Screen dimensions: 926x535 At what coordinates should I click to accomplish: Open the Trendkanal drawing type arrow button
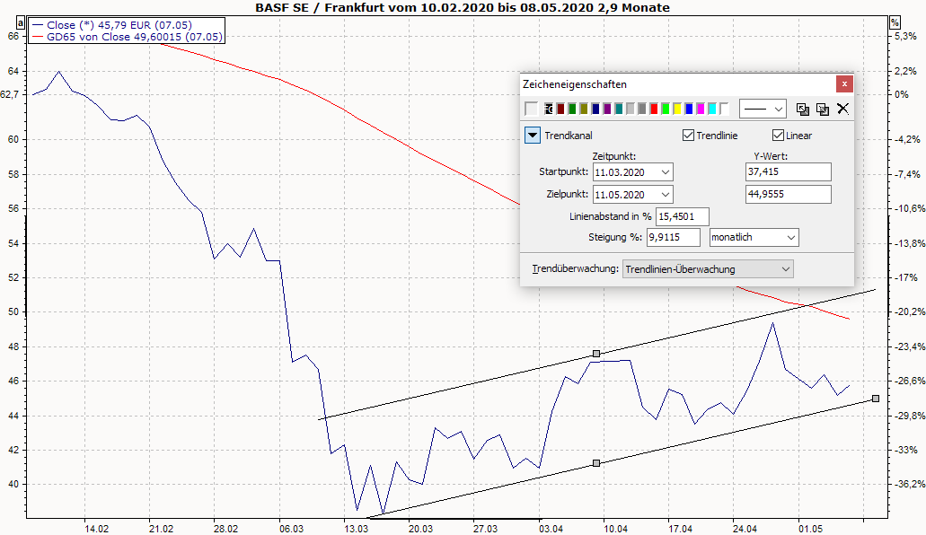tap(533, 136)
